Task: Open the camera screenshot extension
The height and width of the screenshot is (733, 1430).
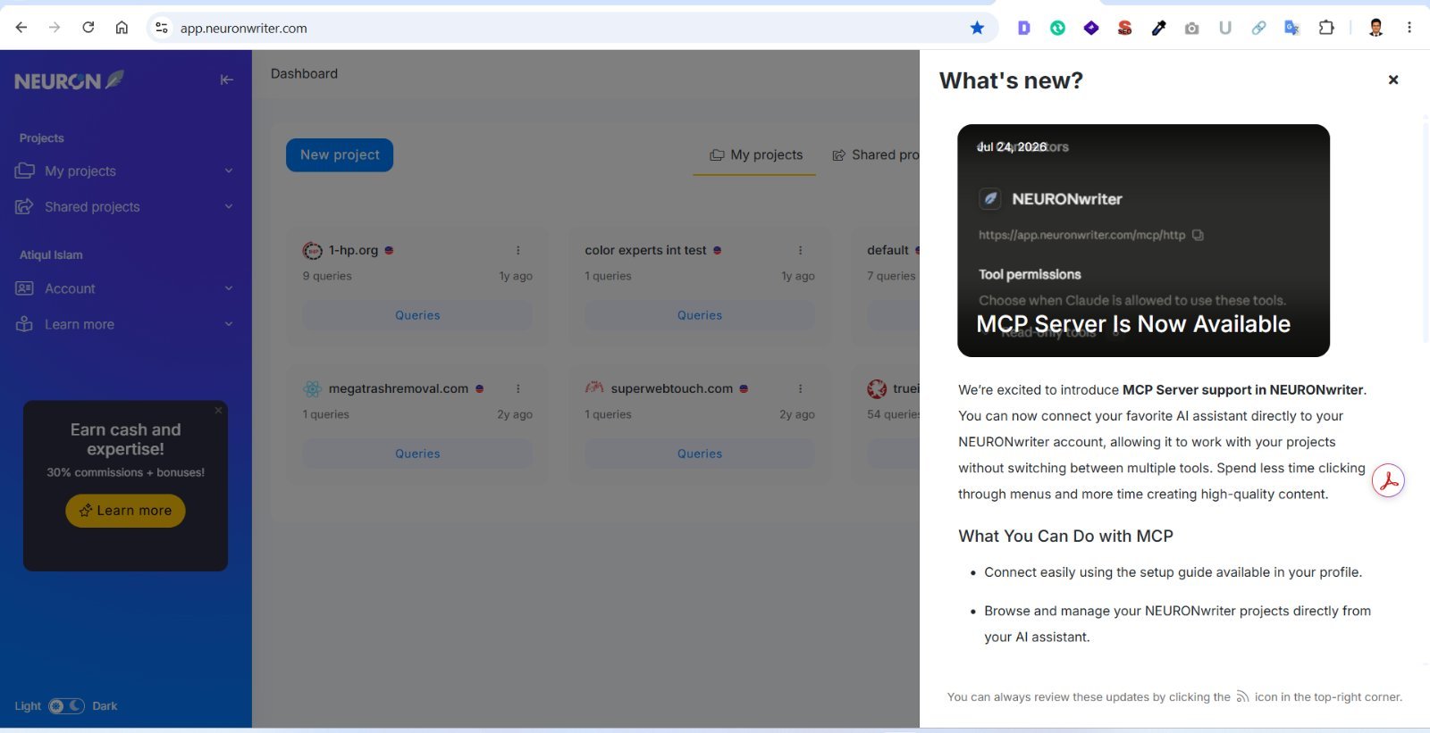Action: tap(1191, 28)
